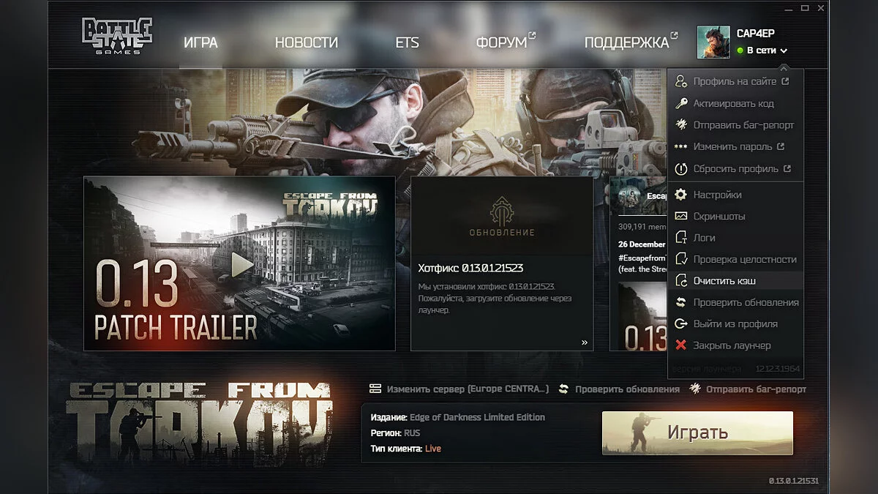Maximize the launcher window

805,8
